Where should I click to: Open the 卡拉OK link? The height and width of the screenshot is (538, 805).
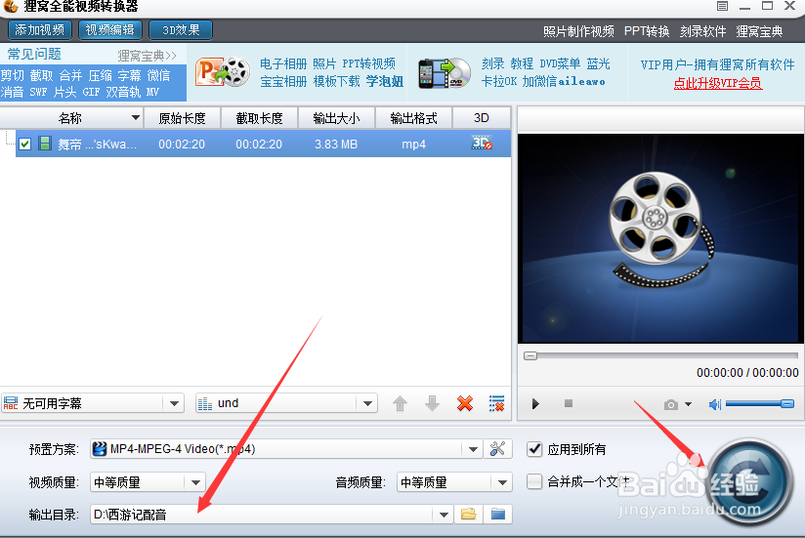point(499,82)
